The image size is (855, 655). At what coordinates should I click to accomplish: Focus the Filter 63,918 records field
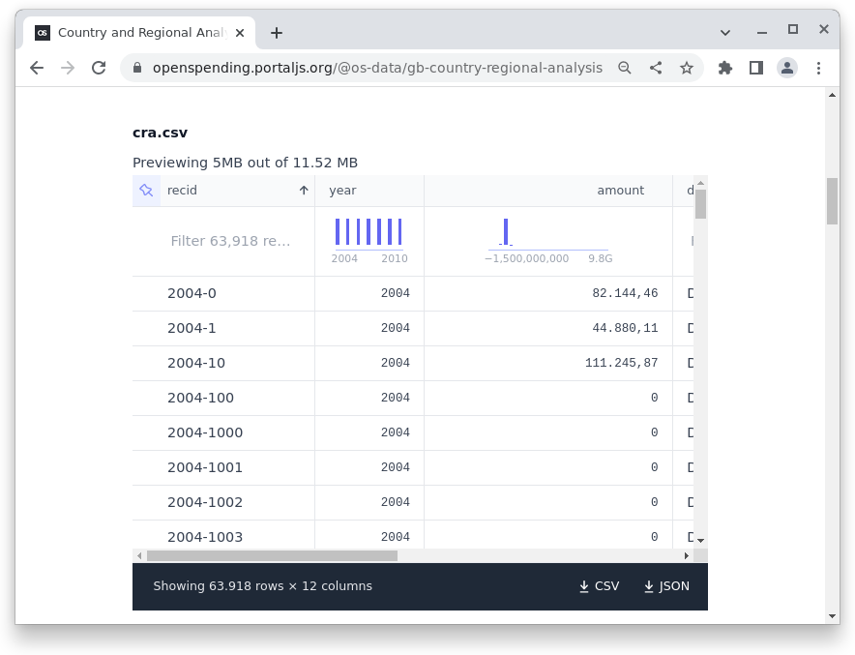pyautogui.click(x=230, y=241)
